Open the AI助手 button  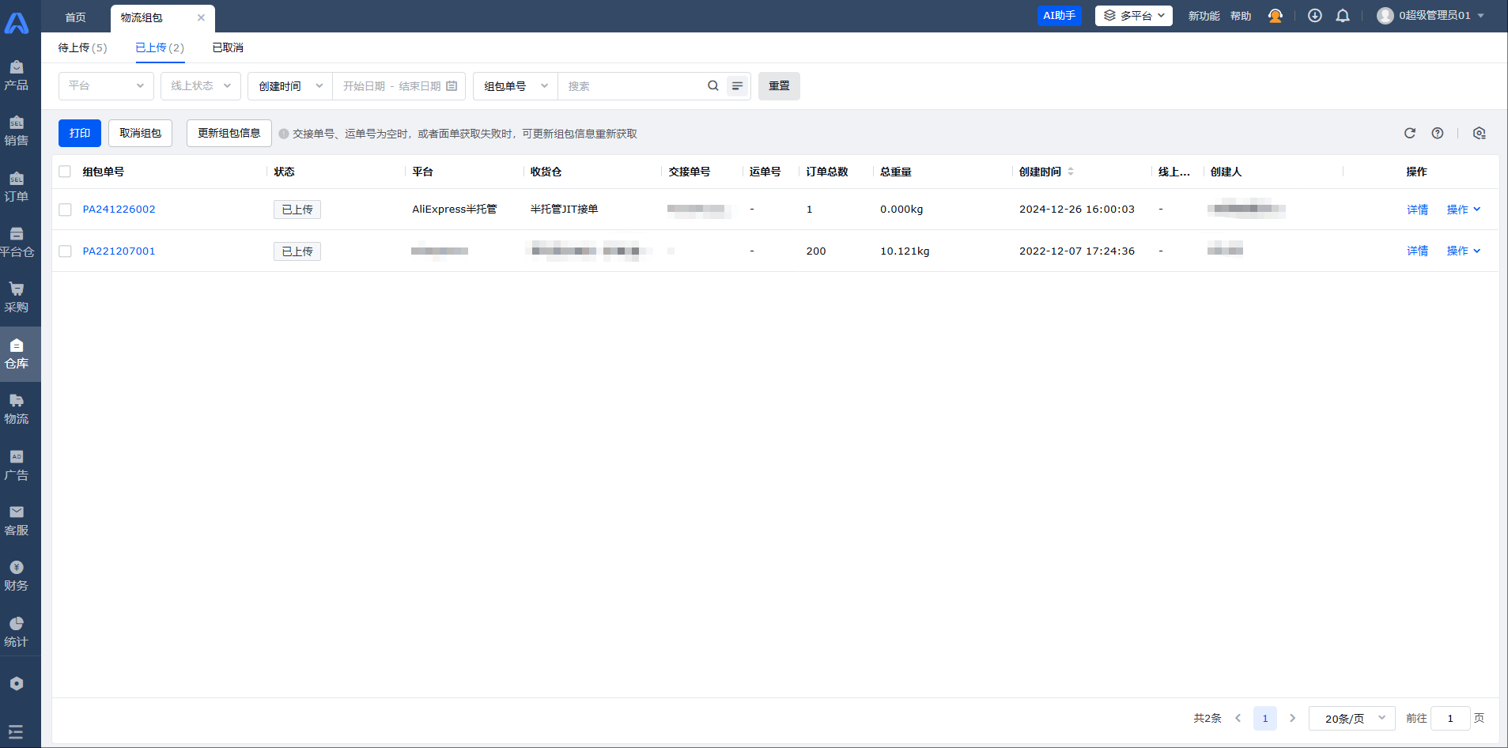1060,16
